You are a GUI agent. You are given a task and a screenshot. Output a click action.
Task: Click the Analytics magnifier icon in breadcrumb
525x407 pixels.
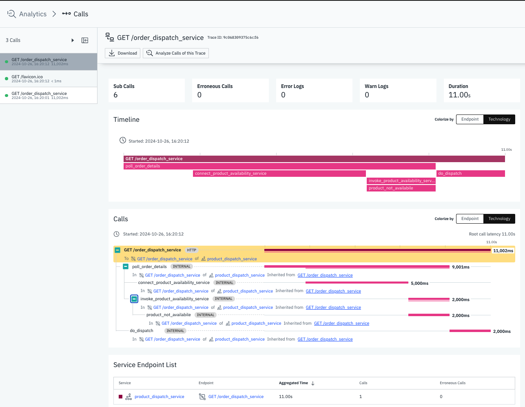[x=11, y=14]
